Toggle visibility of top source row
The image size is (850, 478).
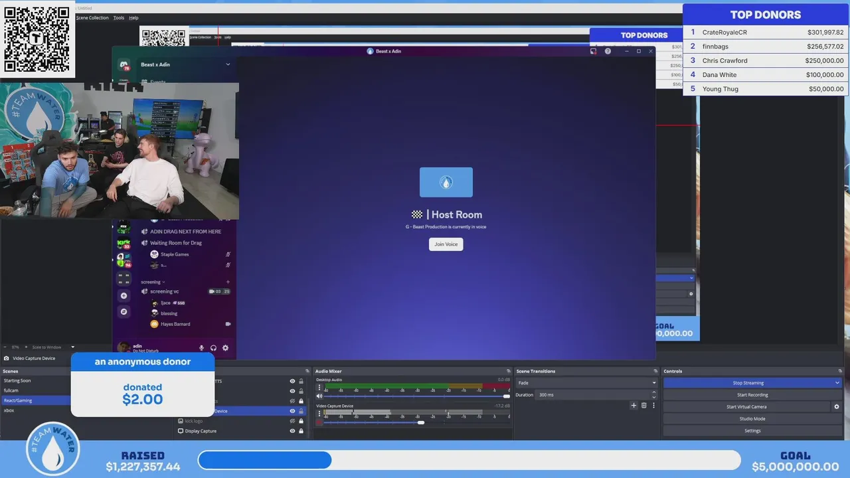coord(292,381)
